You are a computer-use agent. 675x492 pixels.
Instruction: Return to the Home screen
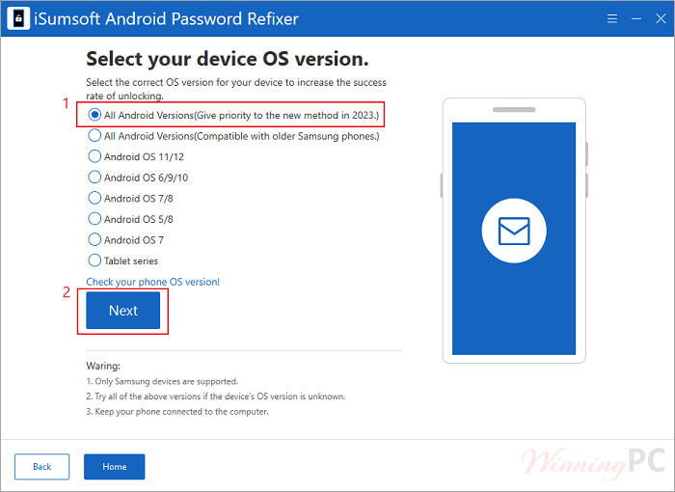tap(115, 467)
